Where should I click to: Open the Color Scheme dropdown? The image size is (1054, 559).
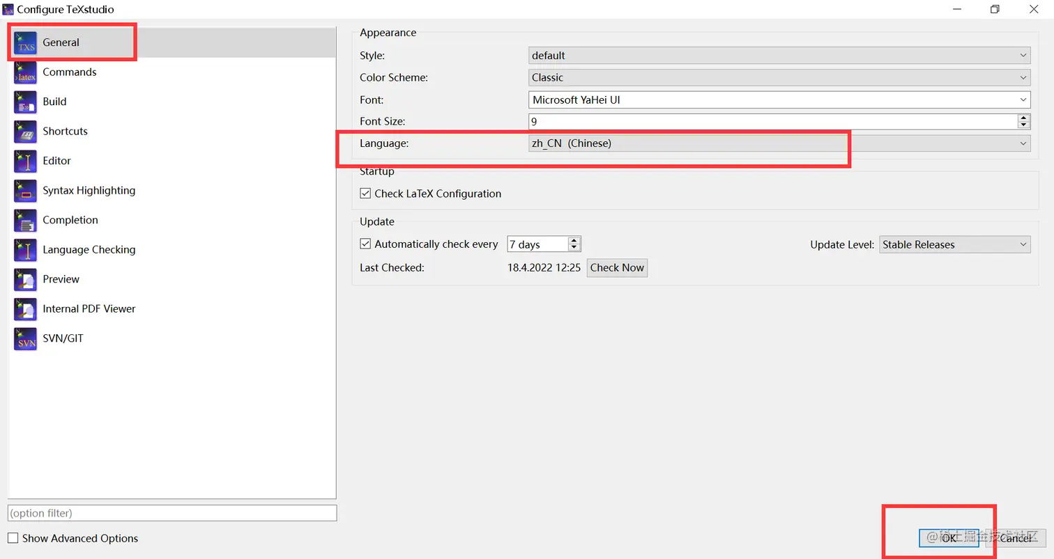click(x=779, y=77)
